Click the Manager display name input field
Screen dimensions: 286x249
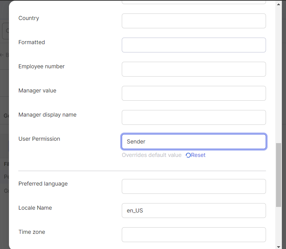(194, 117)
